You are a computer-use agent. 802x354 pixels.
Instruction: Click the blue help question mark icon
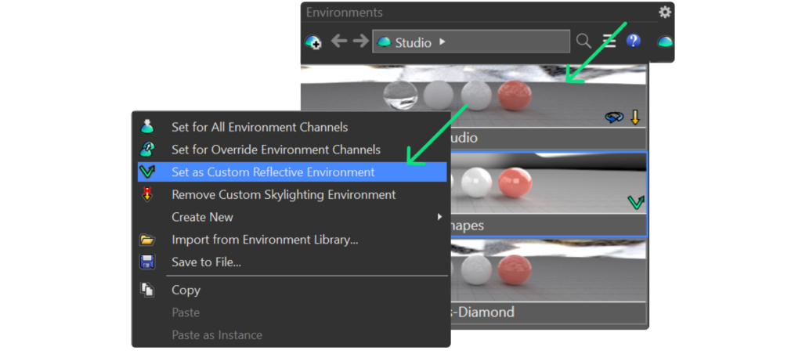(x=633, y=42)
